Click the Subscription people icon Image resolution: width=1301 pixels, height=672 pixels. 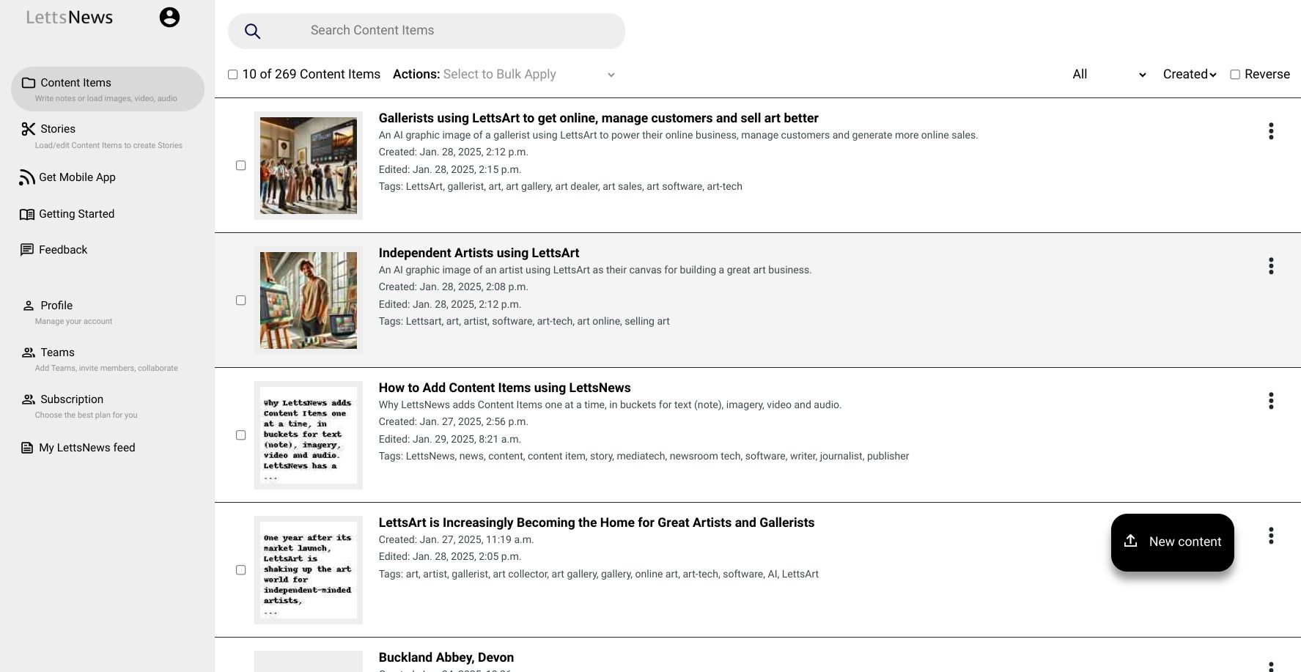29,399
